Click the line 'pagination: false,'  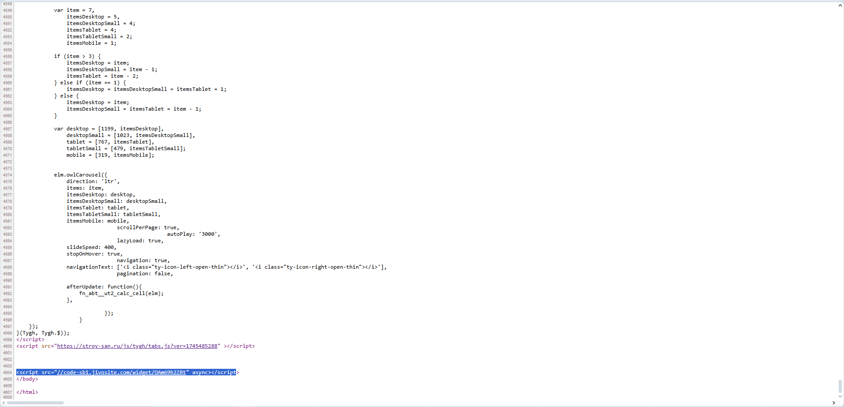tap(145, 274)
